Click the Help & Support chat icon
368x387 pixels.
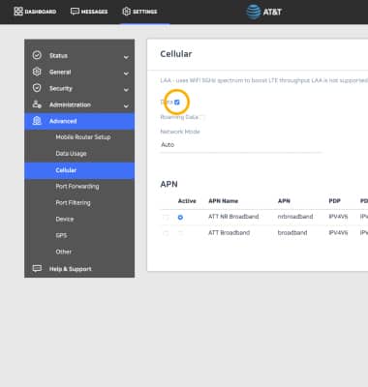click(37, 268)
